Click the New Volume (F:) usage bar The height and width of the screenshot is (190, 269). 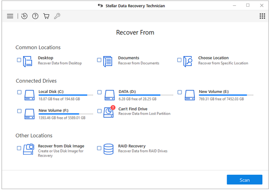point(66,114)
